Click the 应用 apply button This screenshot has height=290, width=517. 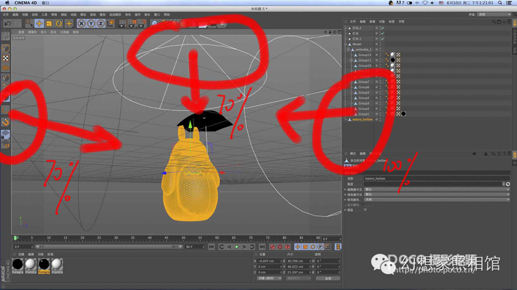point(328,278)
